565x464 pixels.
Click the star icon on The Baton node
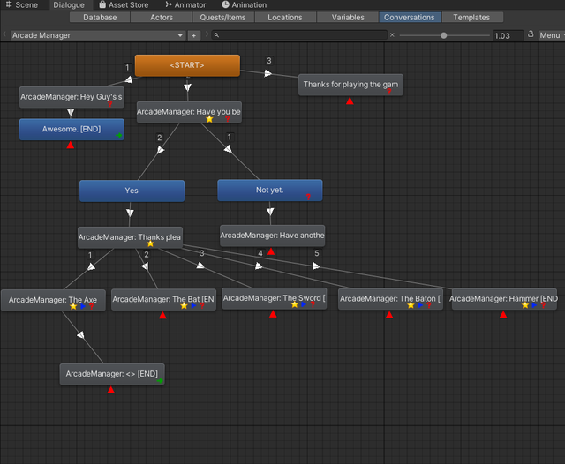411,305
